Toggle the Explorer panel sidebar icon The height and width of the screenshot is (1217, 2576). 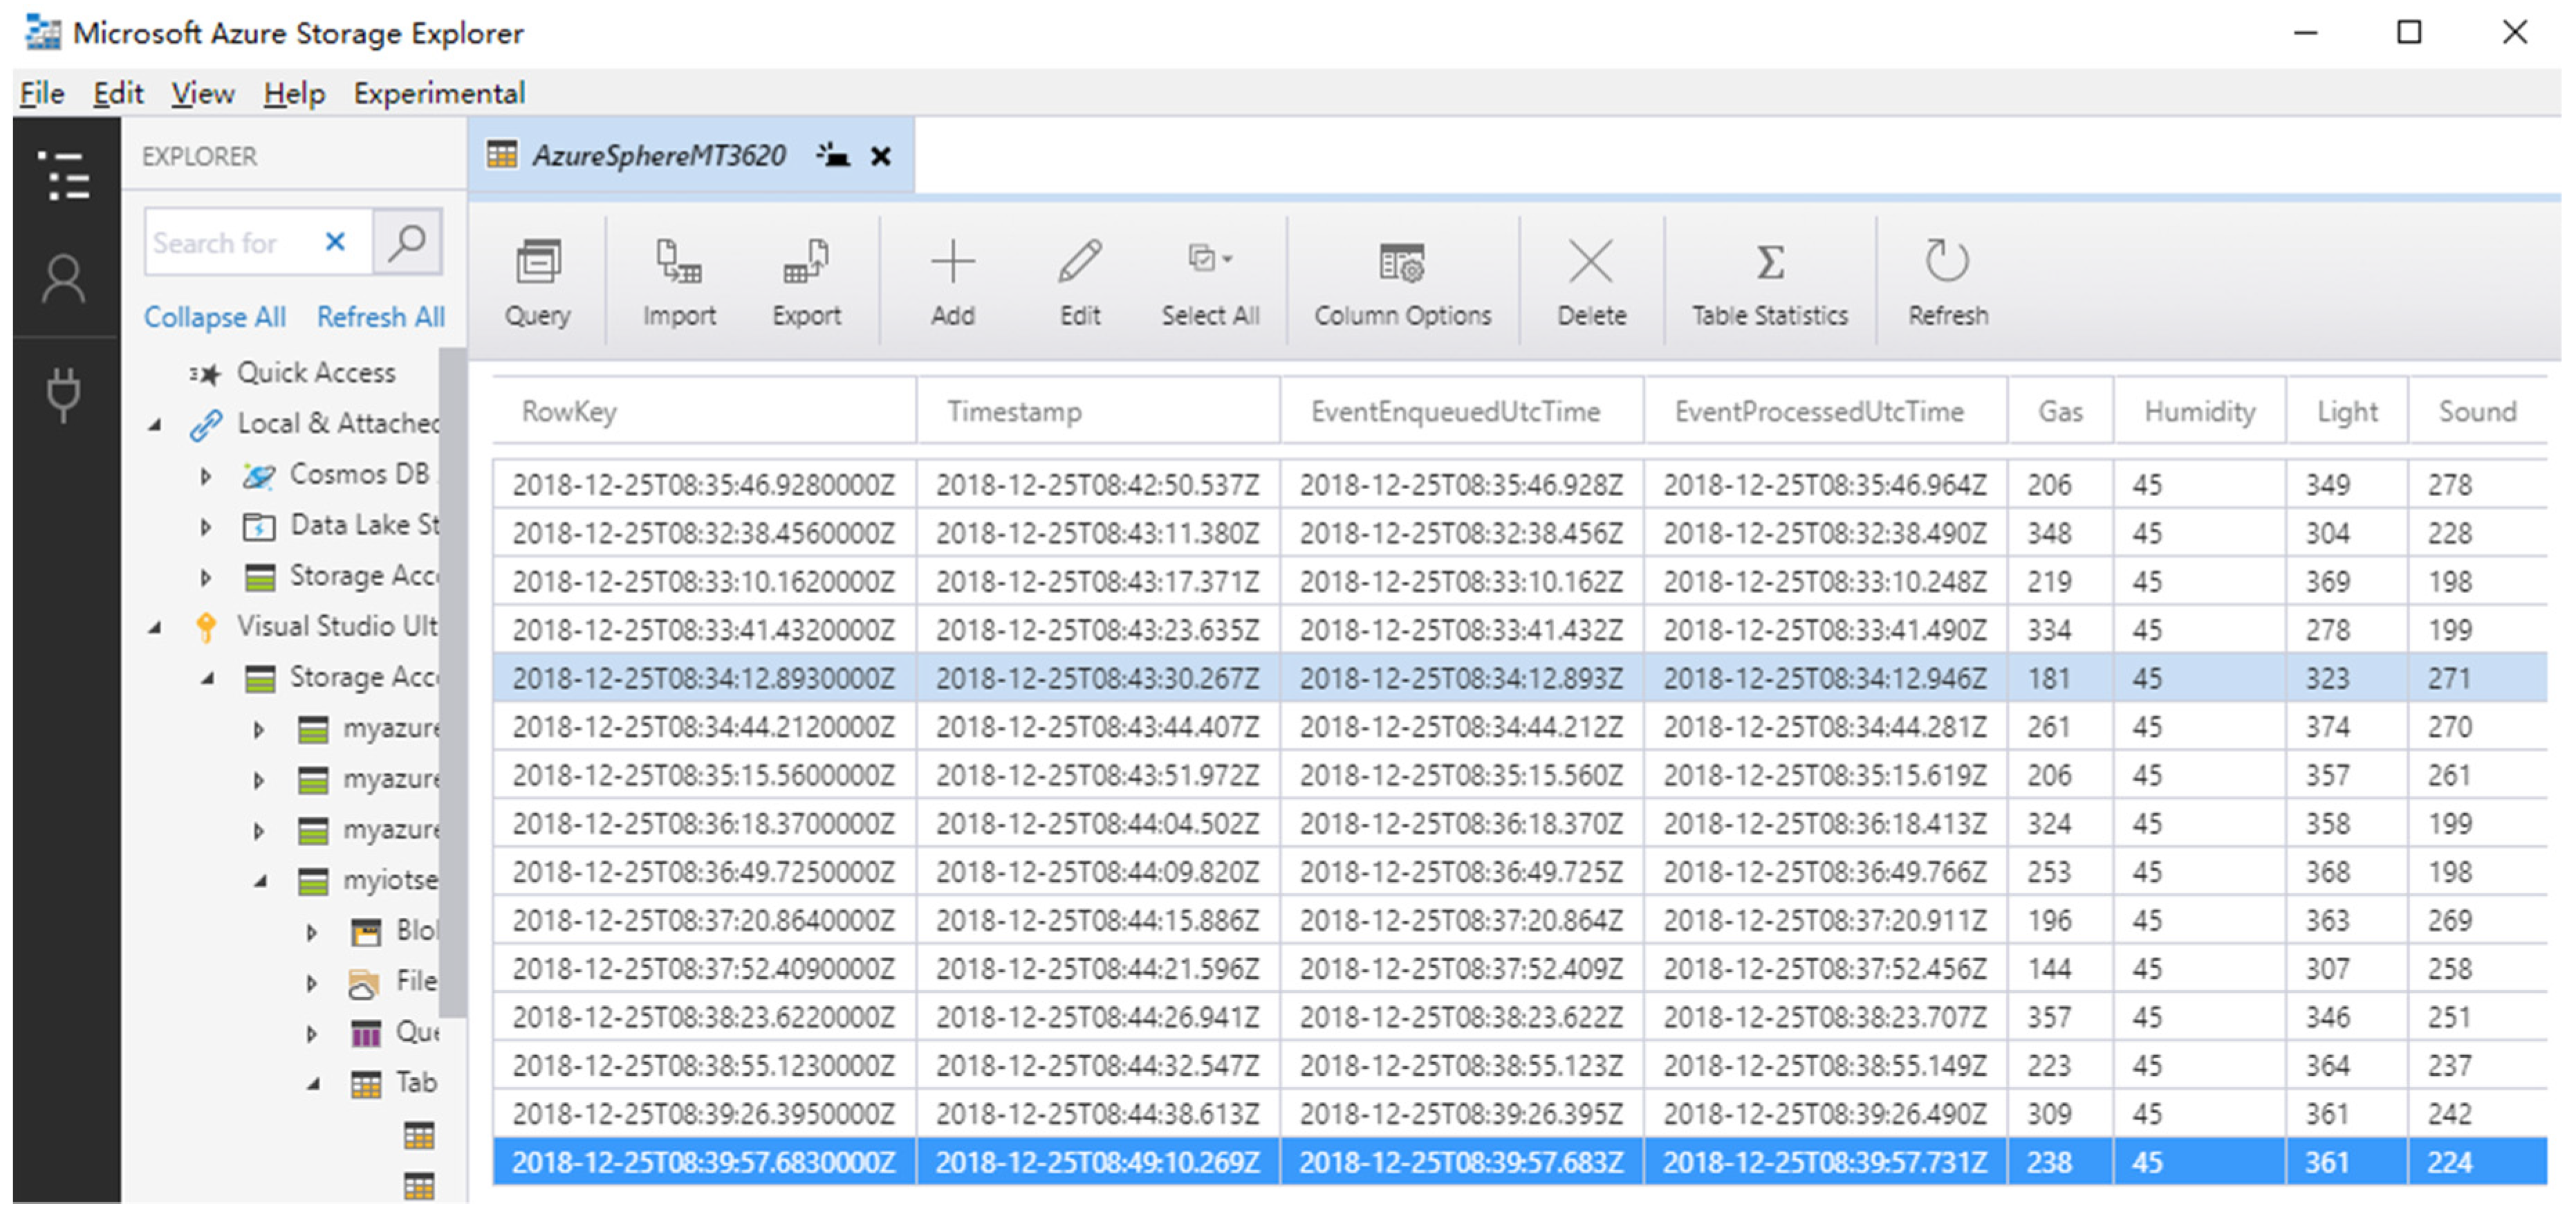(x=65, y=175)
